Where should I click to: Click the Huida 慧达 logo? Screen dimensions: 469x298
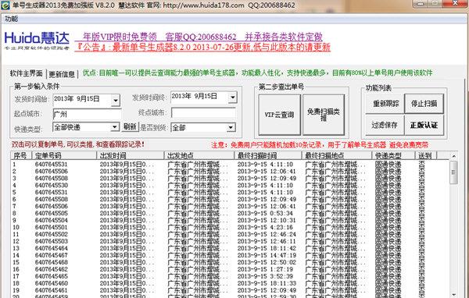(x=37, y=41)
